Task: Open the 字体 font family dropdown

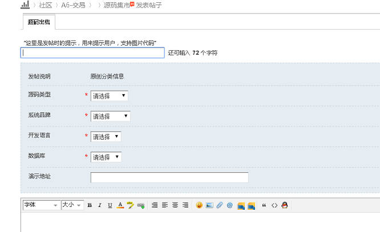Action: click(x=42, y=205)
